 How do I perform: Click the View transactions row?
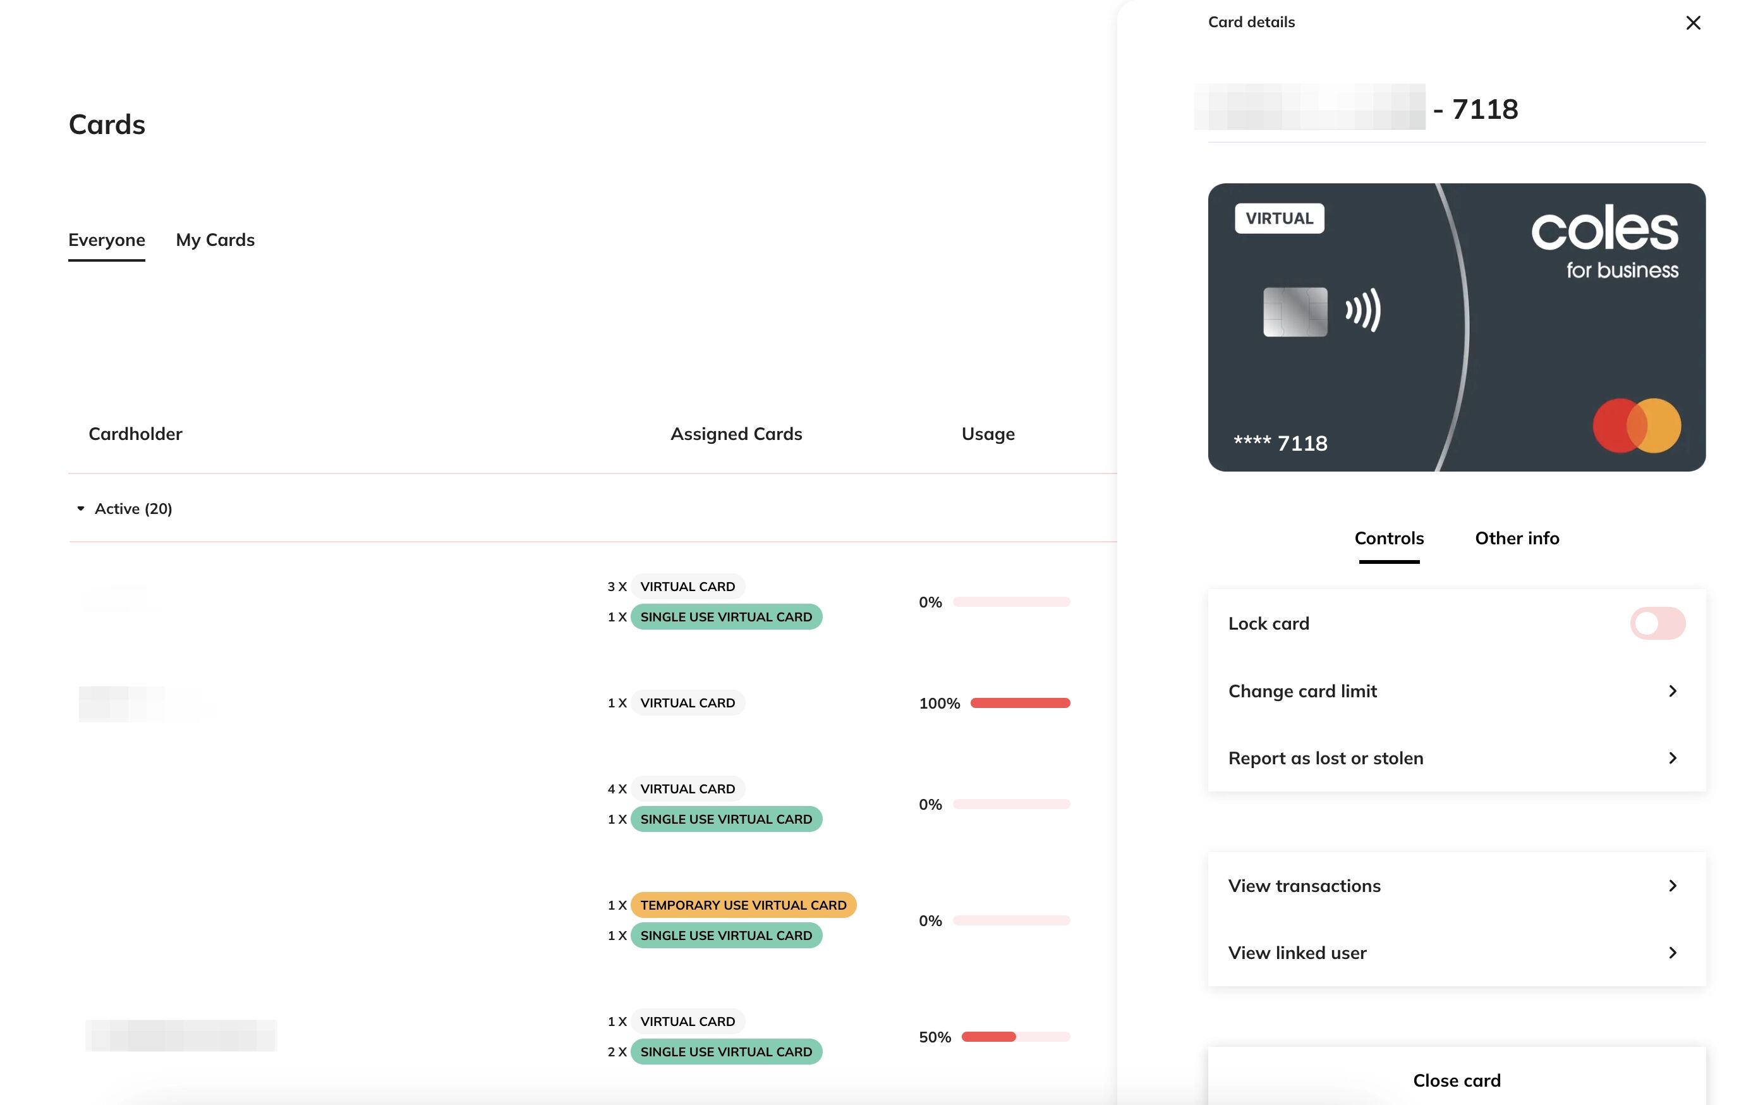[1457, 886]
